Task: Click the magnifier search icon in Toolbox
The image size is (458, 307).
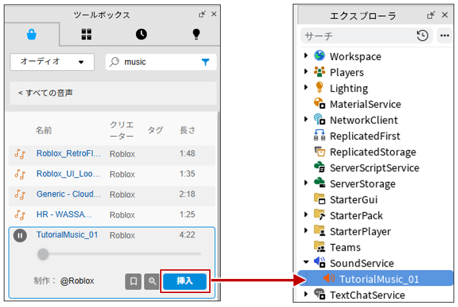Action: click(114, 62)
